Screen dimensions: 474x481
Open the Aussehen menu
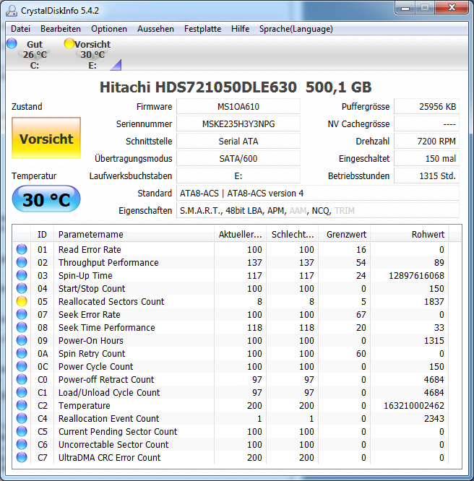(155, 29)
